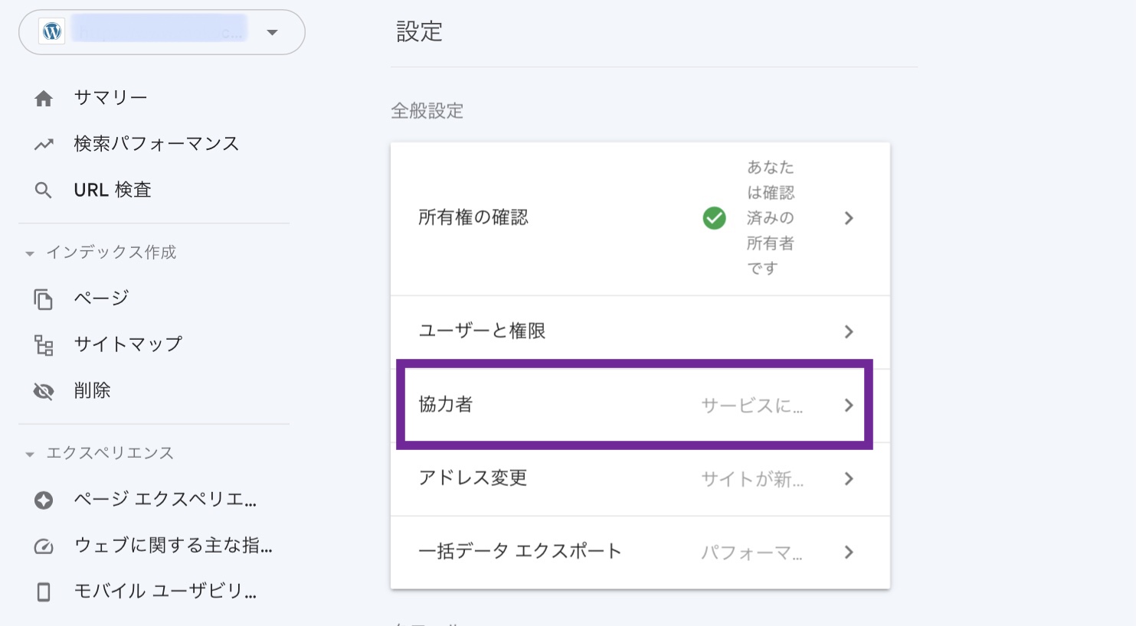Viewport: 1136px width, 626px height.
Task: Expand the アドレス変更 row chevron
Action: [x=848, y=479]
